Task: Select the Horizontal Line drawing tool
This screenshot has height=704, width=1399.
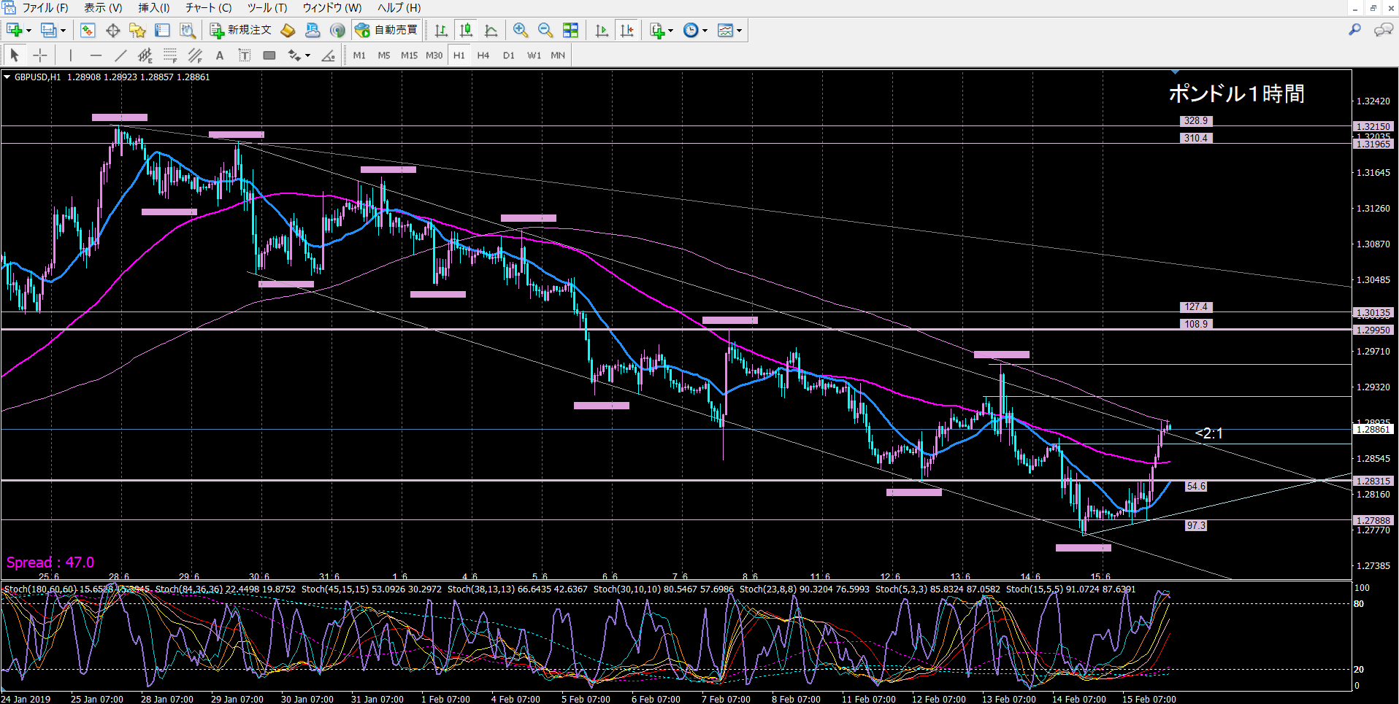Action: [96, 55]
